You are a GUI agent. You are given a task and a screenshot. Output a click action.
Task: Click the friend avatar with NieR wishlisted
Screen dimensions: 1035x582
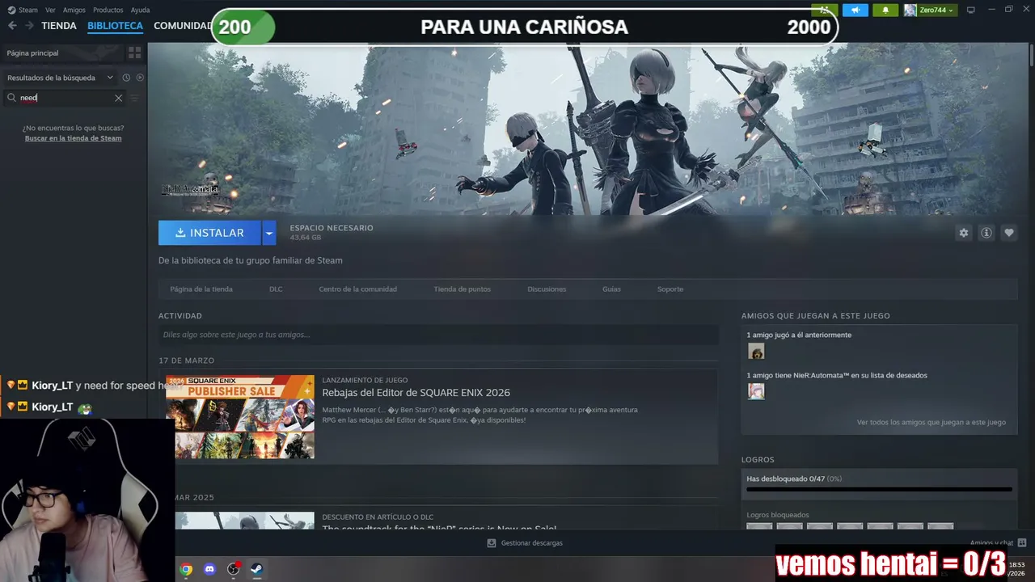(x=756, y=391)
